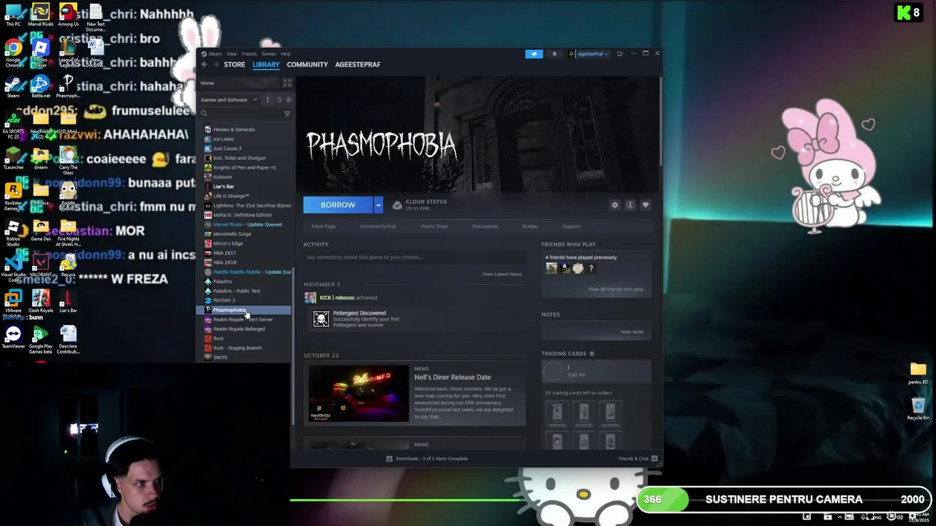Click the say something activity field
This screenshot has height=526, width=936.
(x=415, y=257)
